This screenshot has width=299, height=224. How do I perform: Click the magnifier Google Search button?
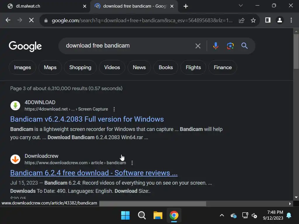[244, 46]
